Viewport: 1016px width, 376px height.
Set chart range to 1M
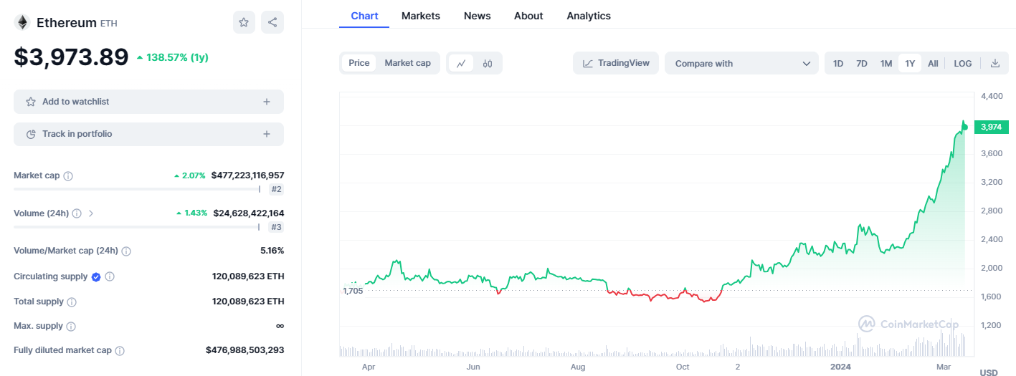click(886, 63)
